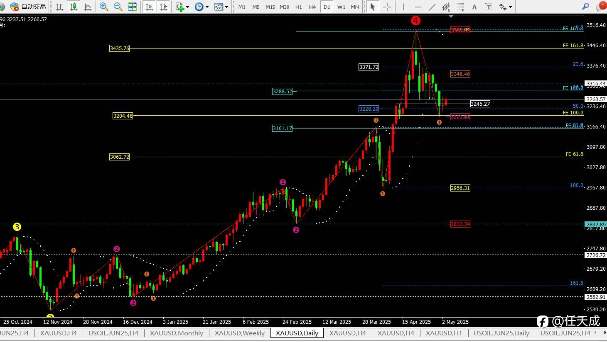607x342 pixels.
Task: Select H1 timeframe
Action: point(299,7)
